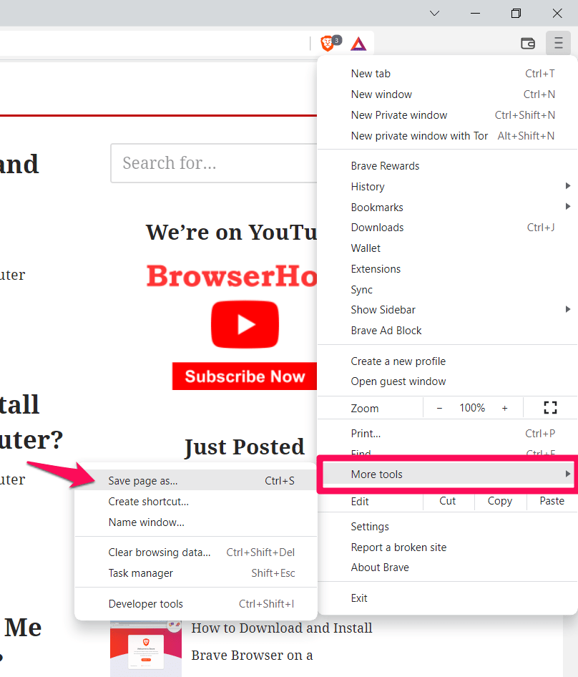Toggle fullscreen icon in Zoom row
This screenshot has width=578, height=677.
pyautogui.click(x=550, y=408)
